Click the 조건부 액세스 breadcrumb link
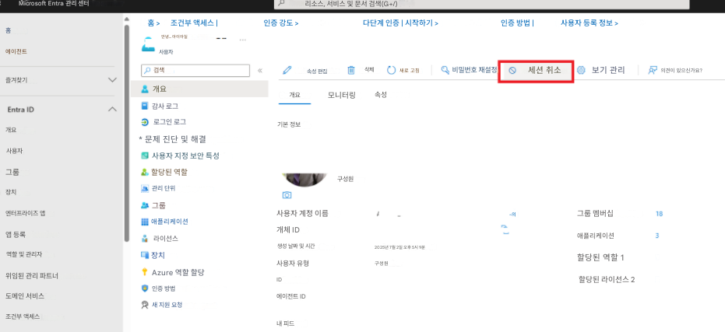 coord(192,23)
